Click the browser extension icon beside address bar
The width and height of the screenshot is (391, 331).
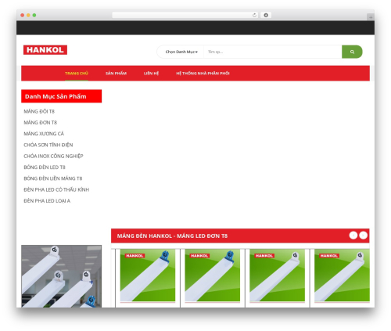pyautogui.click(x=266, y=16)
